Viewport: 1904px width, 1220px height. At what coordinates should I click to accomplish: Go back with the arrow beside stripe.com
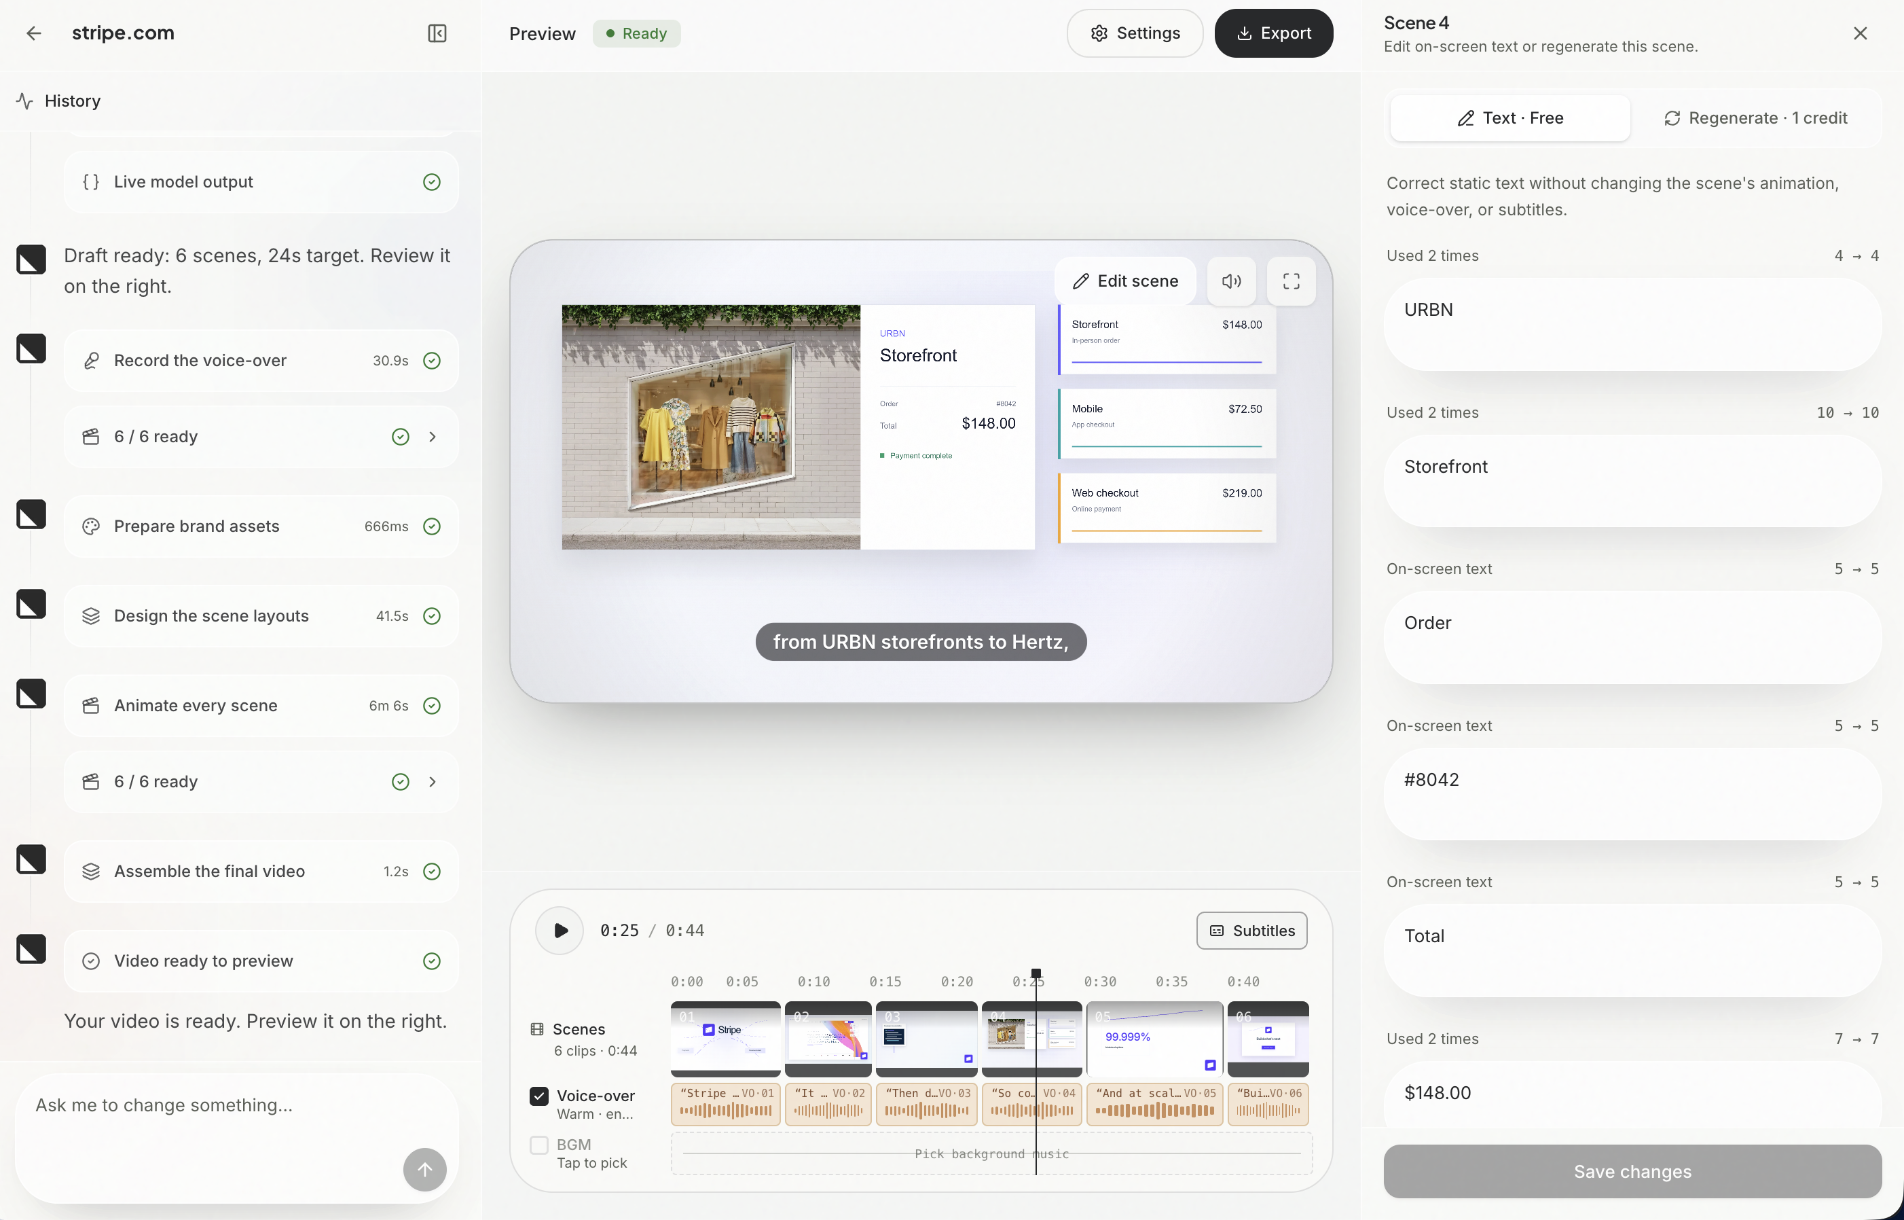coord(33,33)
